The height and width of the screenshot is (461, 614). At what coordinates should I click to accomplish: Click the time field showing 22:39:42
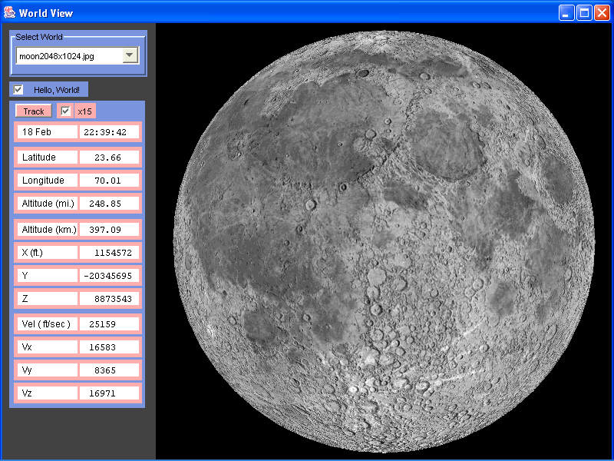coord(109,132)
